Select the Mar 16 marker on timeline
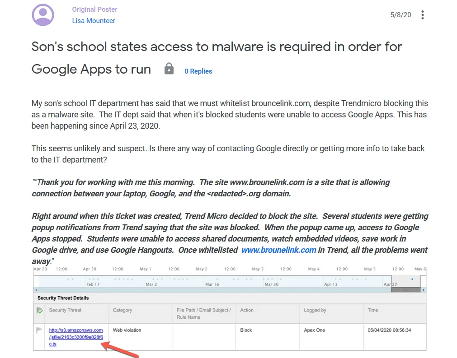The image size is (457, 358). pyautogui.click(x=212, y=284)
